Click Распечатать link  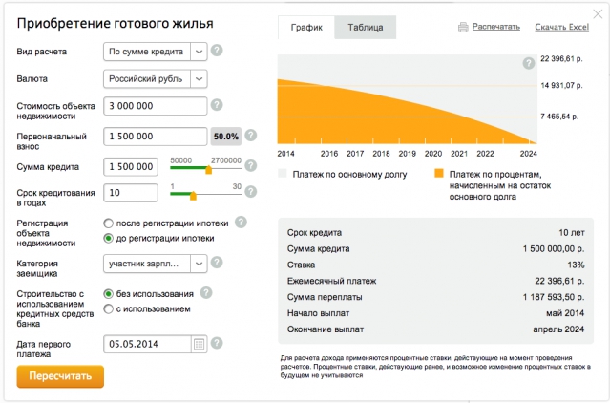[x=496, y=27]
